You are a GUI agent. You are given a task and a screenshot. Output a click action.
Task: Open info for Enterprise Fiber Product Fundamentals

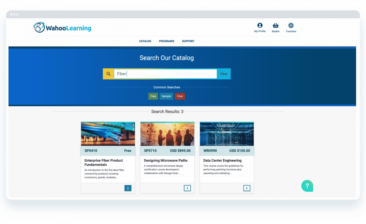pos(128,188)
